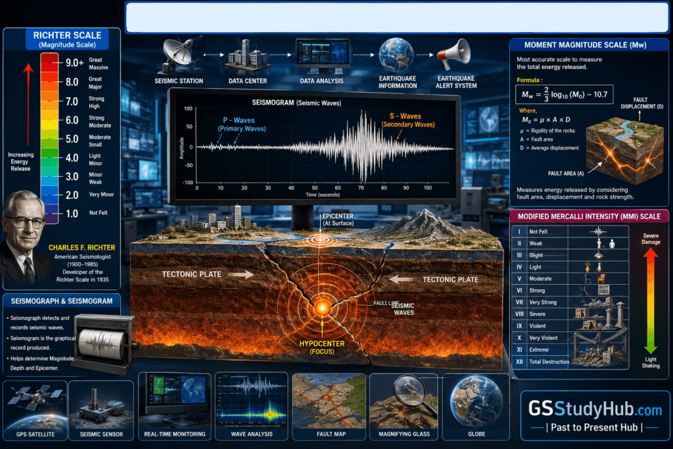
Task: Click the Severe Damage to Light Shaking arrow
Action: pyautogui.click(x=651, y=300)
